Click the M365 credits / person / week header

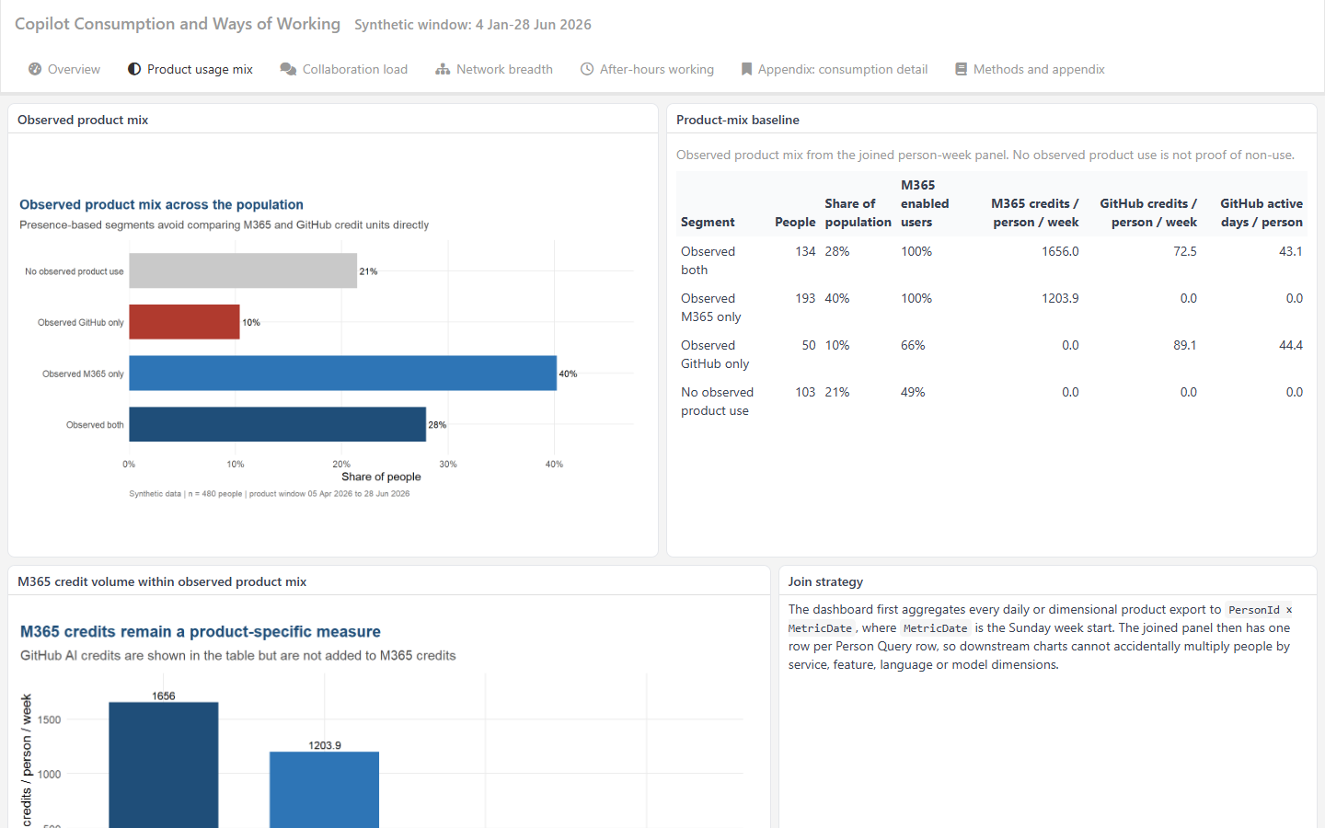pyautogui.click(x=1034, y=213)
